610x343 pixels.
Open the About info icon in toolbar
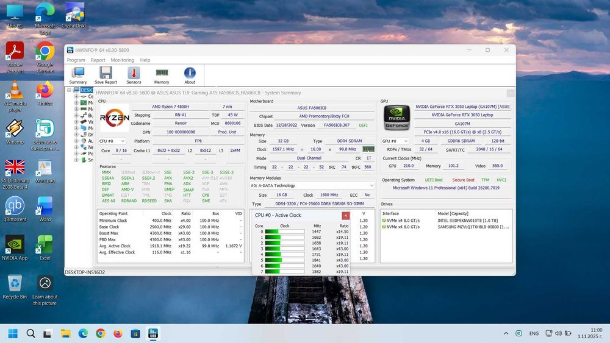[x=190, y=76]
